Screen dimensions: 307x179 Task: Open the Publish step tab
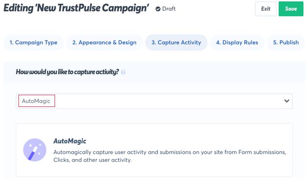click(x=286, y=42)
